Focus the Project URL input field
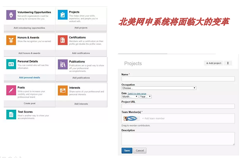Screen dimensions: 242x158 pyautogui.click(x=178, y=106)
